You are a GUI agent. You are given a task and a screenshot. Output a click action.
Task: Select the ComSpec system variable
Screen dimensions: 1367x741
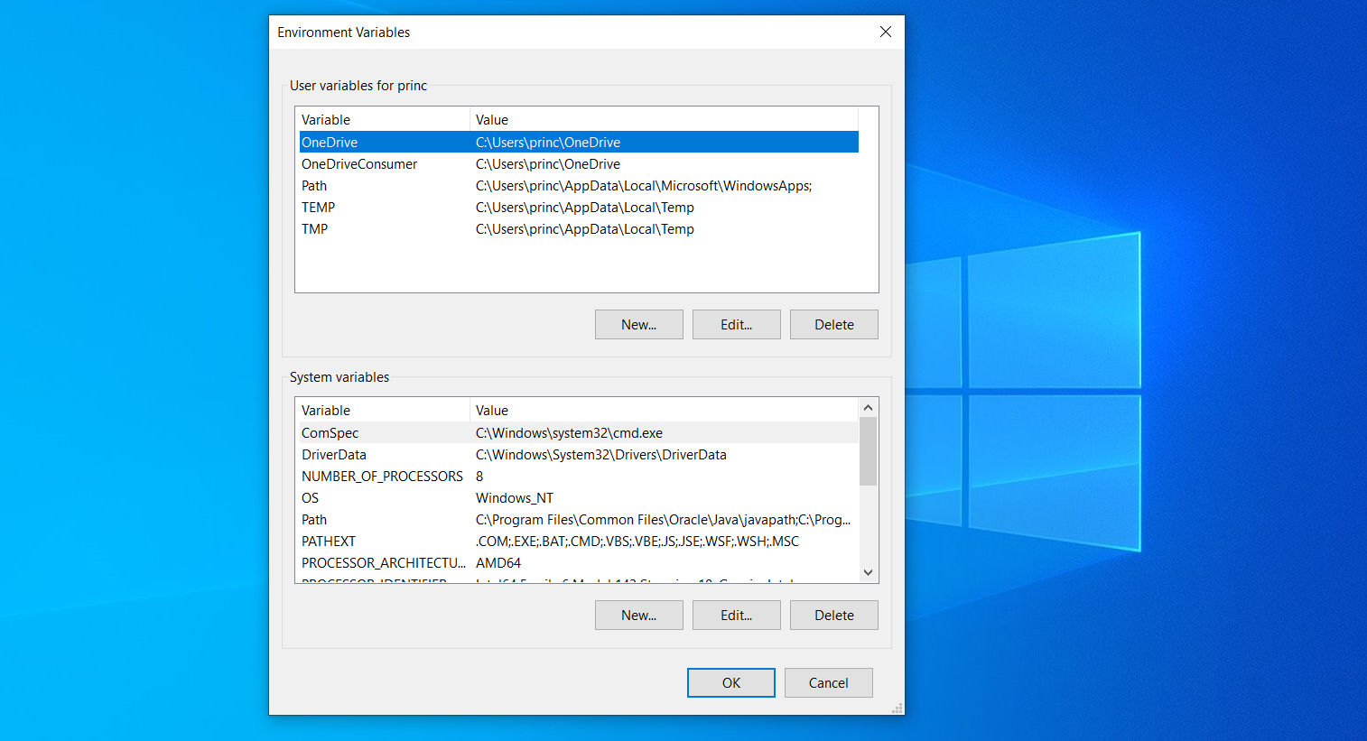(579, 433)
